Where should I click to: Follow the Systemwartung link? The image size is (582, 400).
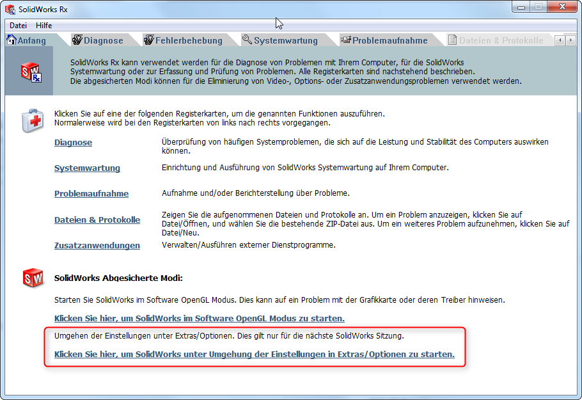(87, 168)
